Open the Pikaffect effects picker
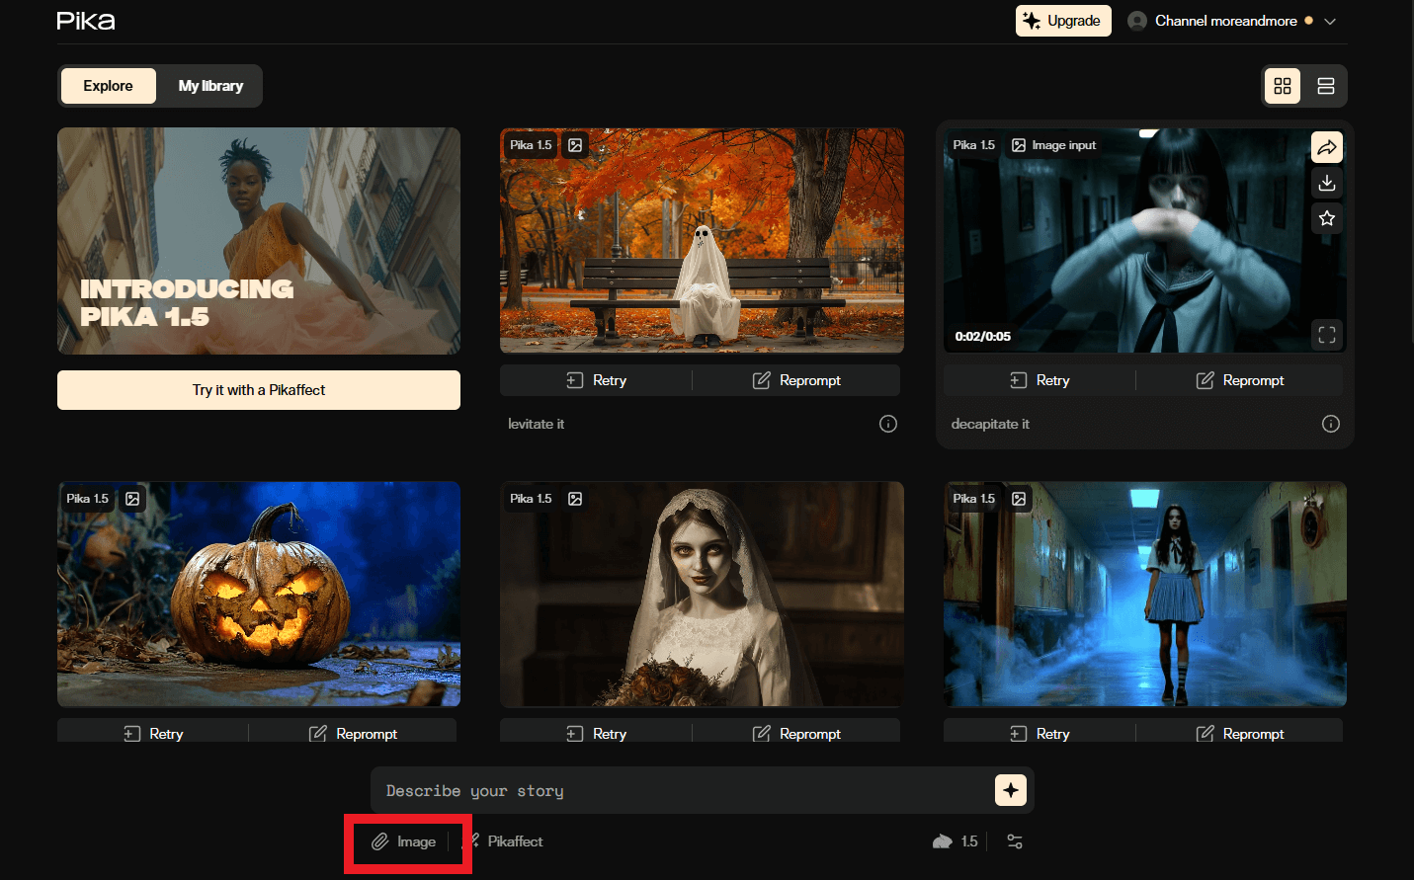Screen dimensions: 1414x880 click(x=504, y=841)
